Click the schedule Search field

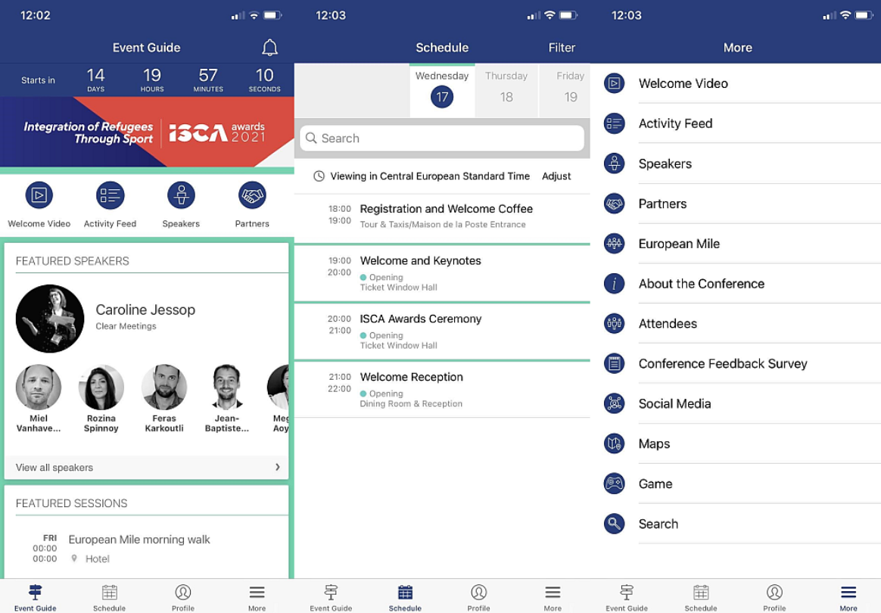pyautogui.click(x=442, y=138)
